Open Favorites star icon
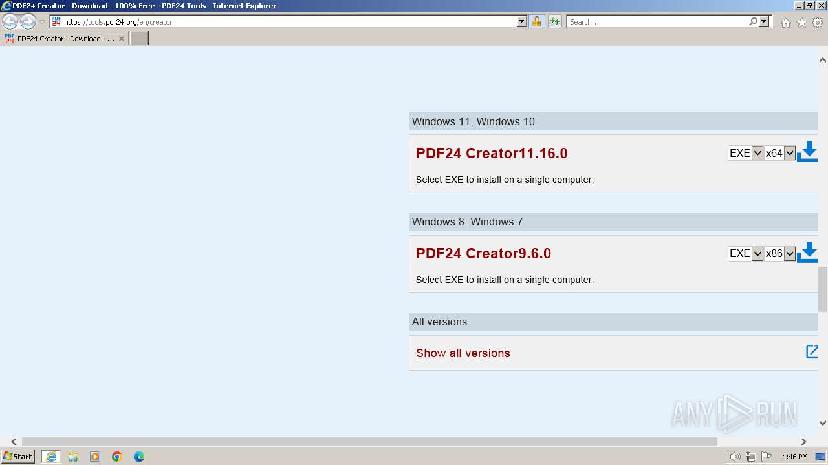Image resolution: width=828 pixels, height=465 pixels. pos(801,23)
